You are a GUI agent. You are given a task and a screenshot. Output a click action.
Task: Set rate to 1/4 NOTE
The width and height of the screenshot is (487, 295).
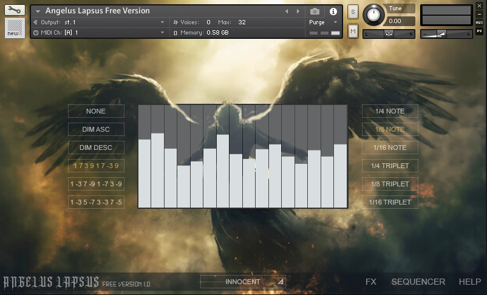pyautogui.click(x=390, y=111)
